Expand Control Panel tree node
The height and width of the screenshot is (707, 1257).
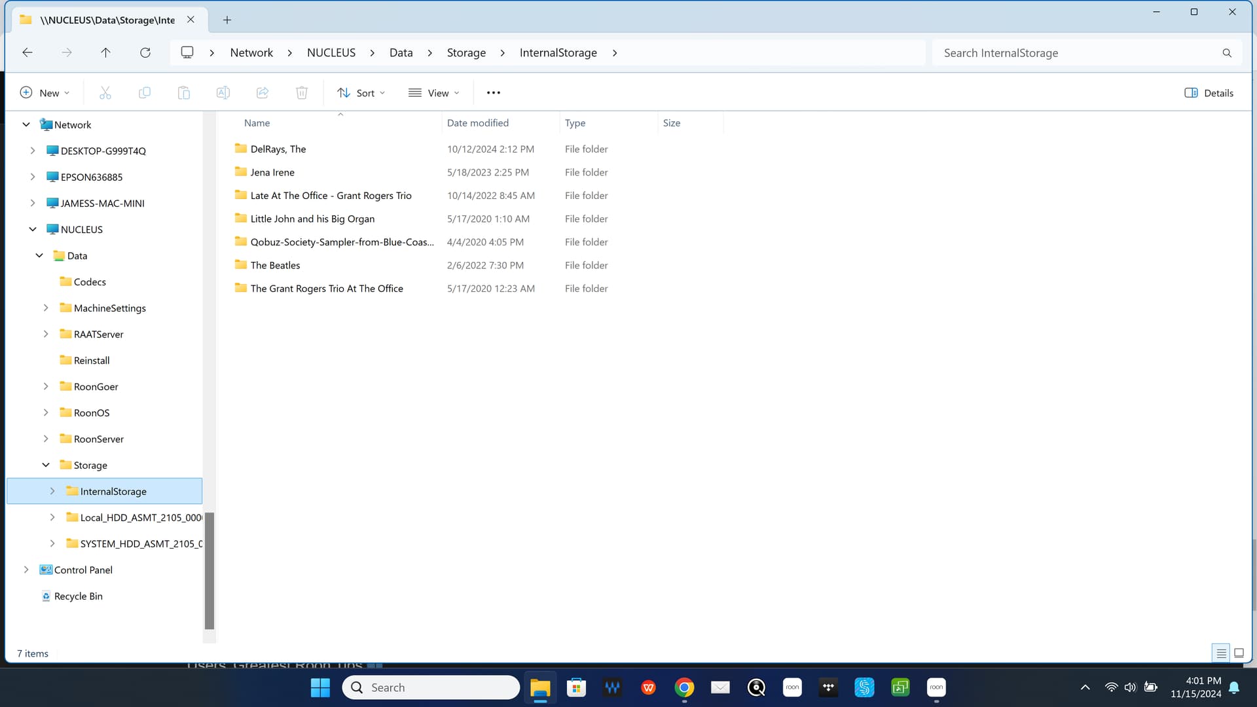(x=26, y=570)
